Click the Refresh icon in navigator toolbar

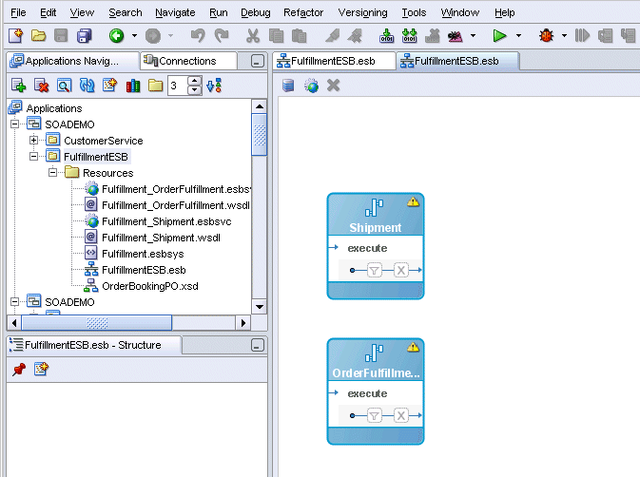(x=87, y=86)
